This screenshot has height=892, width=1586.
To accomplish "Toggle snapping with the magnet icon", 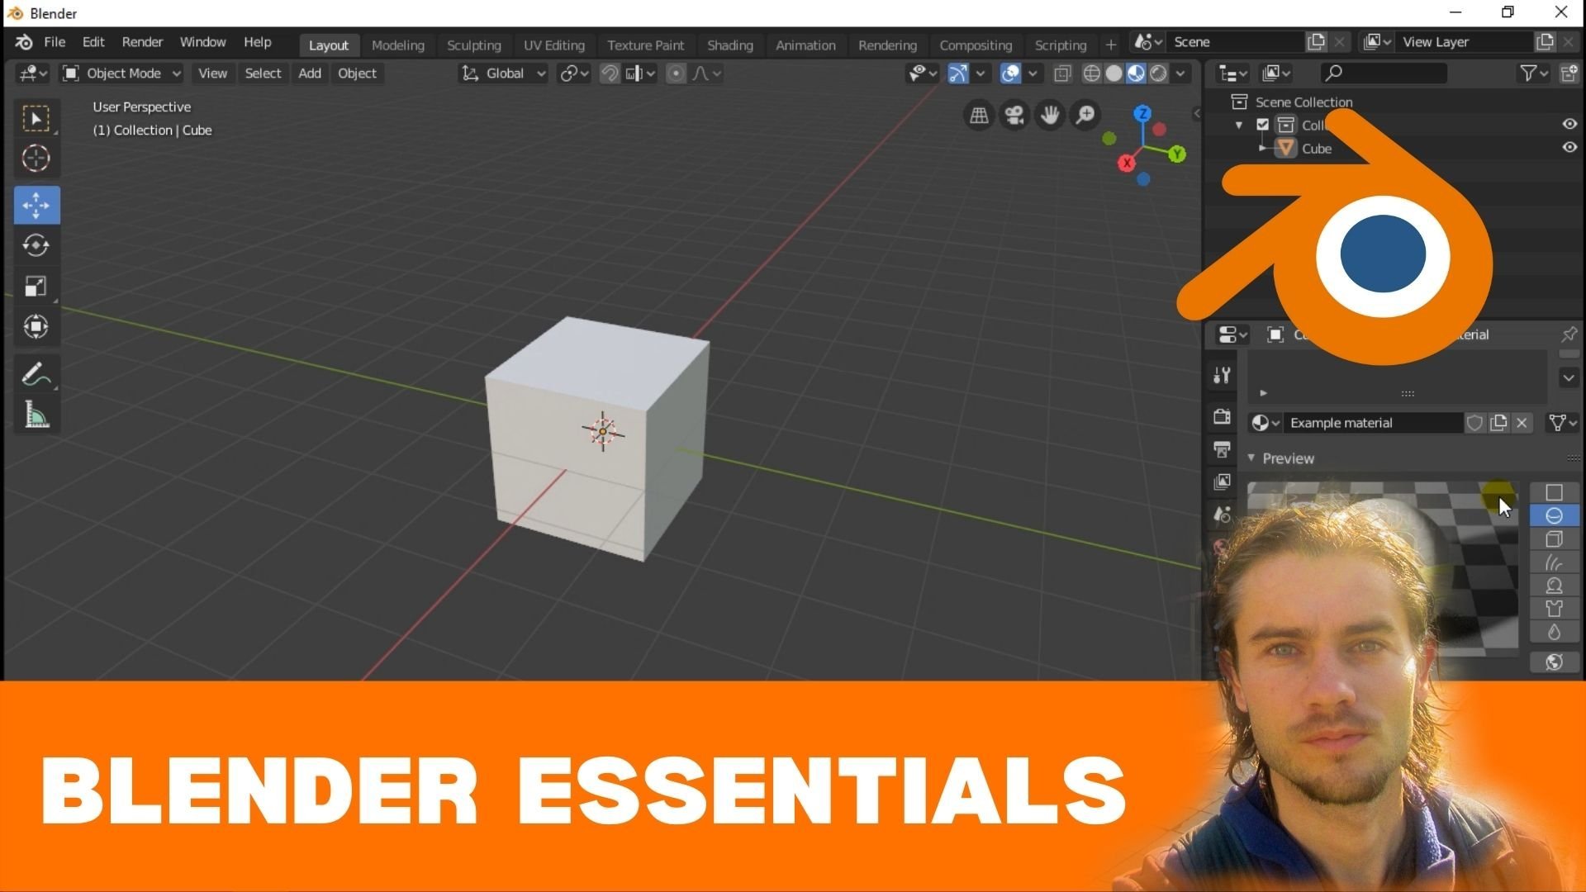I will tap(610, 73).
